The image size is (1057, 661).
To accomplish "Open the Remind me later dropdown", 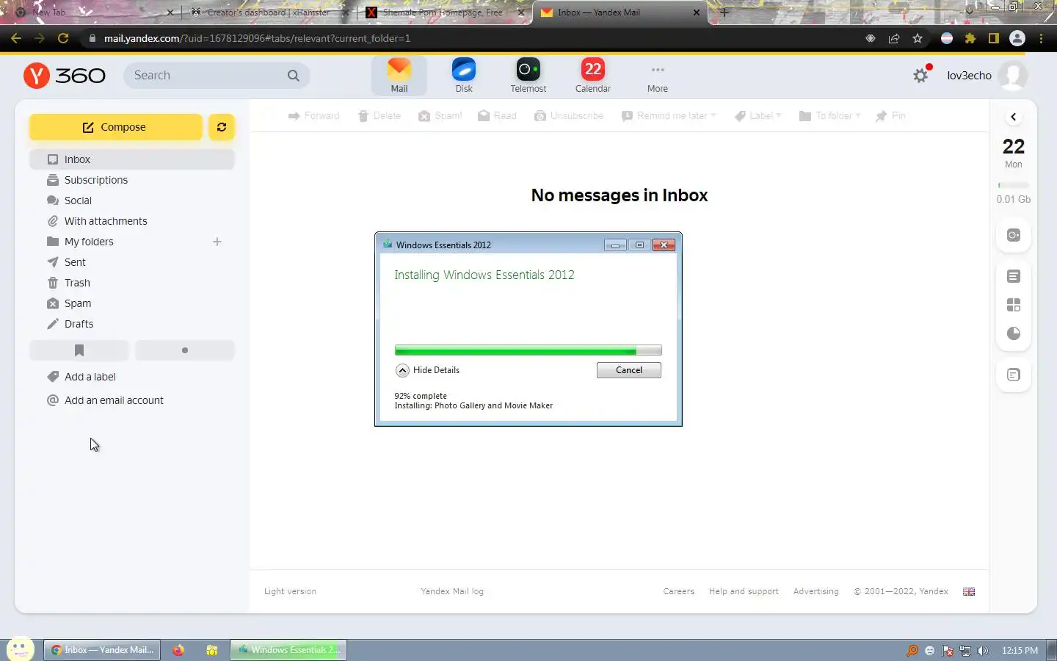I will coord(669,116).
